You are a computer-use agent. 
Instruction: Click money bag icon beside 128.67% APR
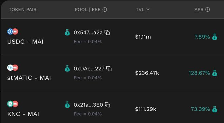coord(214,73)
